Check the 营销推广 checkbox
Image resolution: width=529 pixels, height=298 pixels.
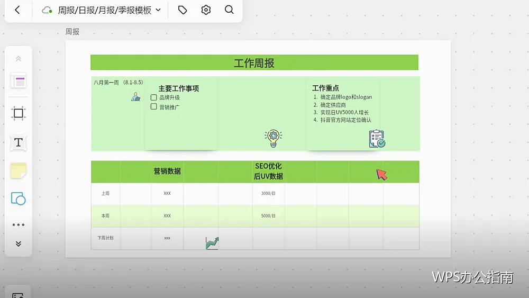pos(154,106)
